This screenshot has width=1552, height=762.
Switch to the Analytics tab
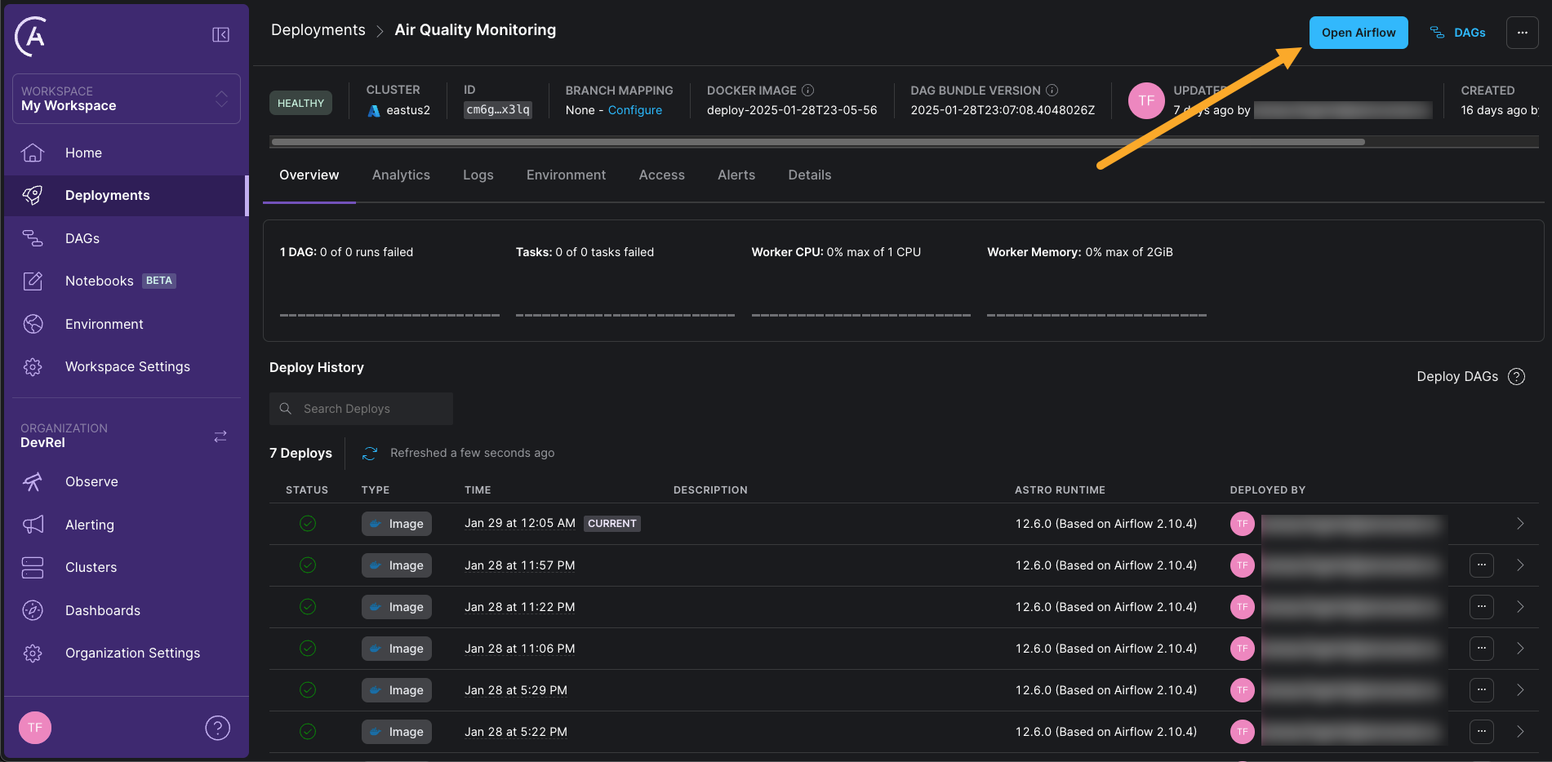click(x=401, y=175)
